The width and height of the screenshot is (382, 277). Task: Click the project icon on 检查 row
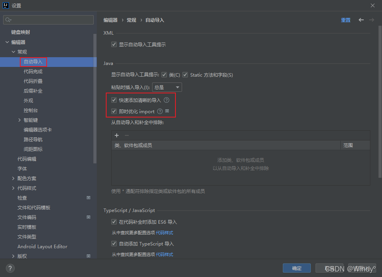click(x=89, y=198)
